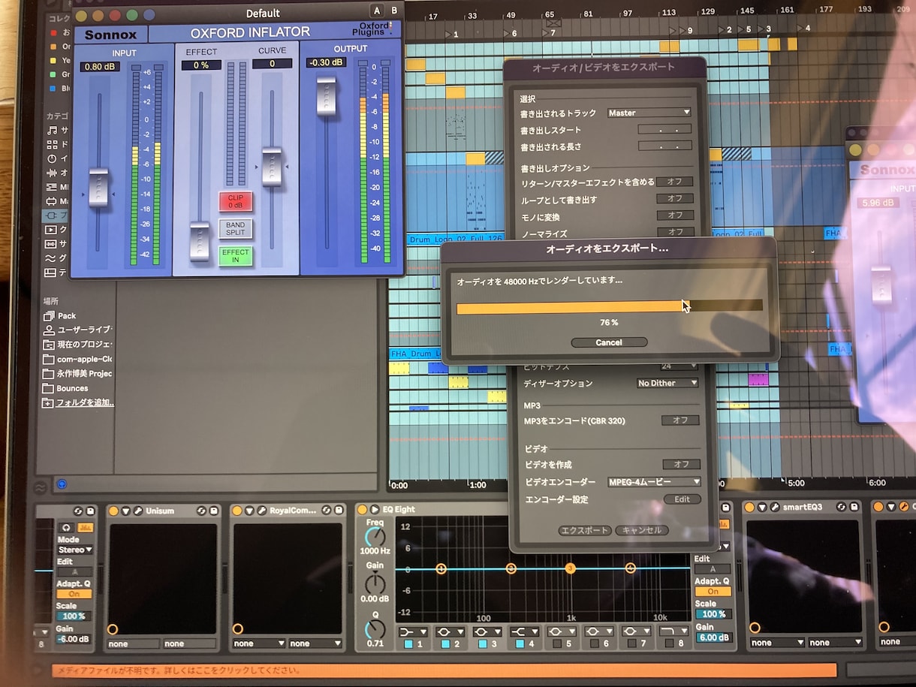Open the Sounds category music-note icon in browser
The image size is (916, 687).
click(x=51, y=130)
